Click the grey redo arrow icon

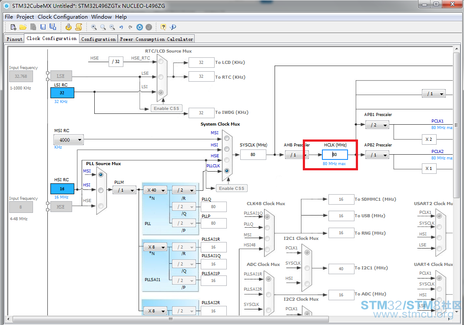click(x=130, y=27)
